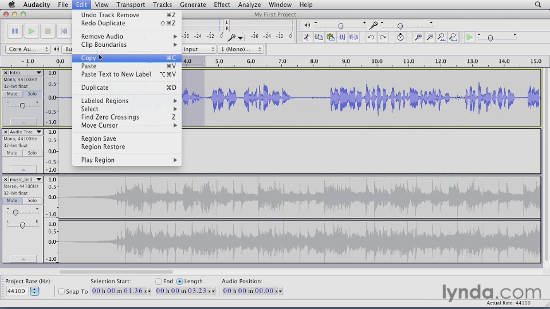Choose Find Zero Crossings
Viewport: 550px width, 309px height.
(127, 117)
